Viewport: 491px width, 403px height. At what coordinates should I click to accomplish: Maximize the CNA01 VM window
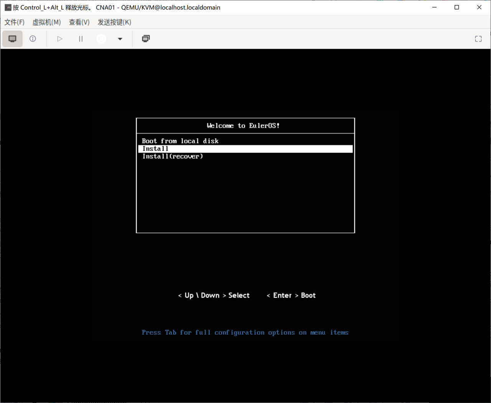456,7
